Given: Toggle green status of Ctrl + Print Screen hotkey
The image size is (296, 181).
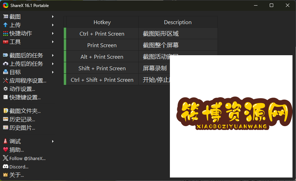Looking at the screenshot, I should click(65, 33).
